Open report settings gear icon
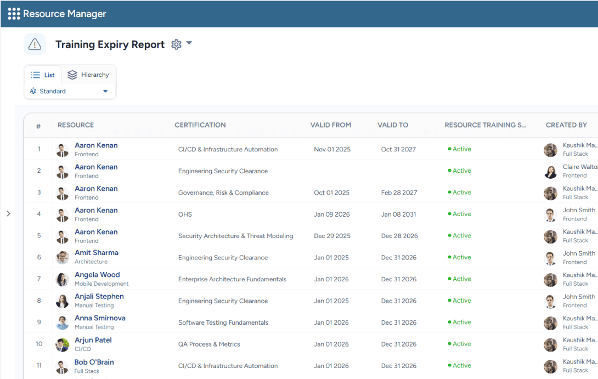 pyautogui.click(x=176, y=44)
